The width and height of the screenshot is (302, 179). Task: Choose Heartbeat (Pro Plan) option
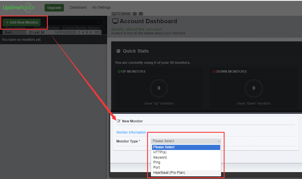(x=186, y=173)
